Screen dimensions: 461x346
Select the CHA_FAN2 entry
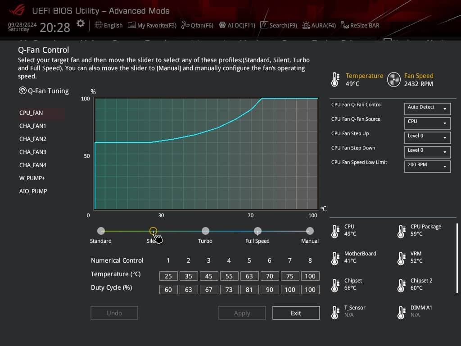pos(32,139)
